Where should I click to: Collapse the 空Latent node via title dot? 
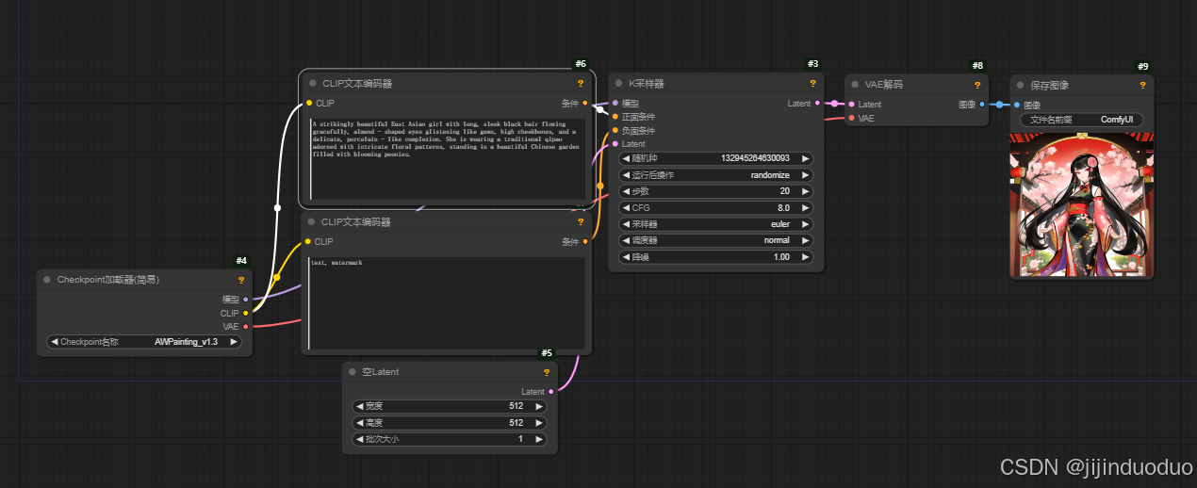(x=353, y=372)
